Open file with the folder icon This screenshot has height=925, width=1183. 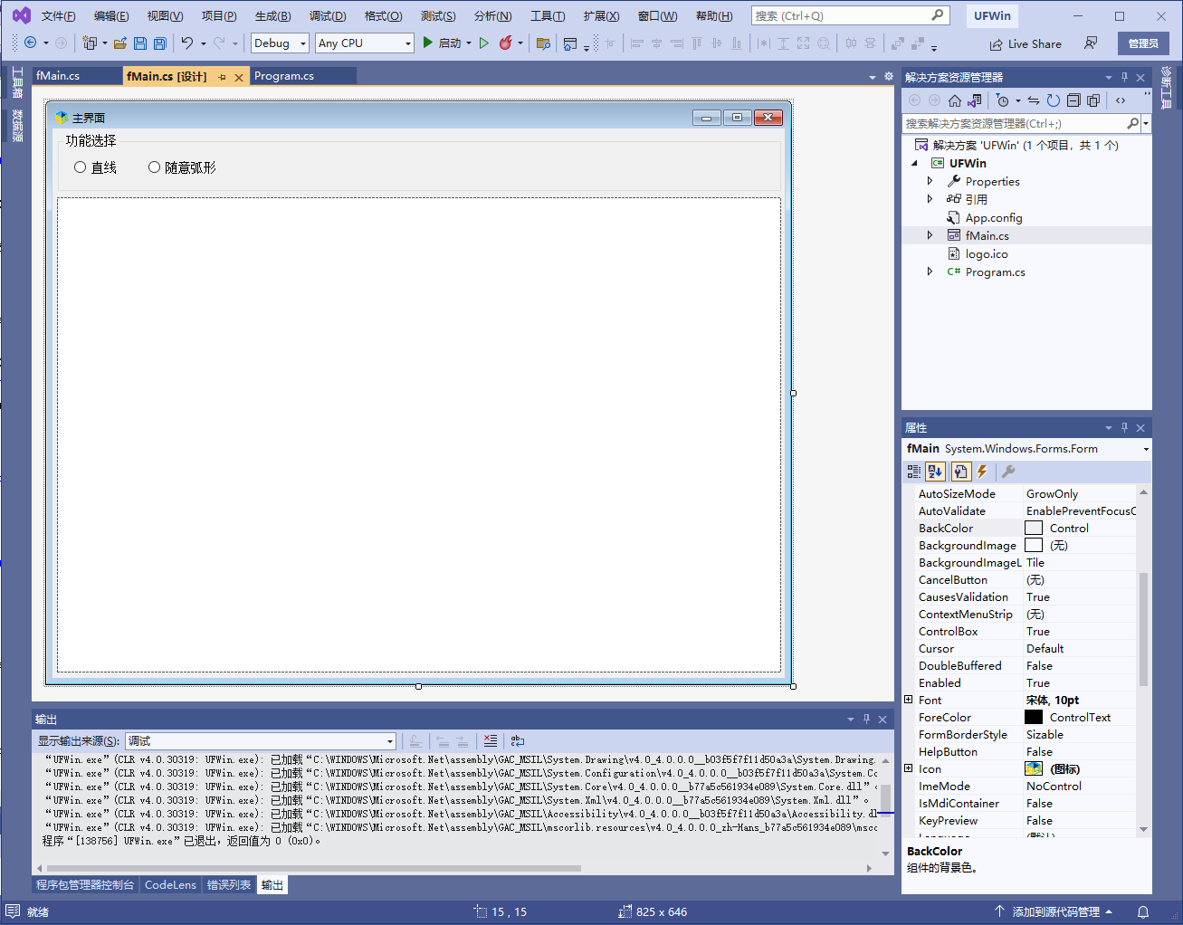tap(119, 43)
